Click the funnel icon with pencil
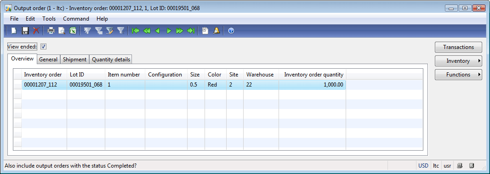The image size is (490, 174). (110, 31)
